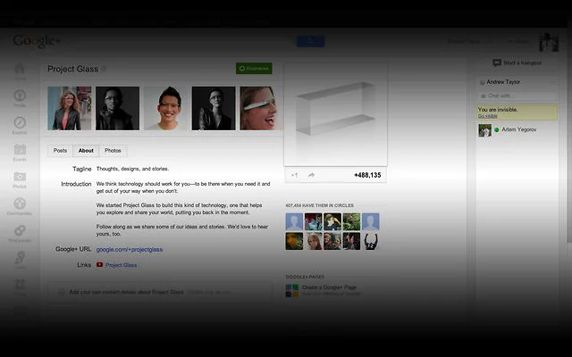Click the hangout chat bubble icon
This screenshot has width=572, height=357.
click(497, 62)
